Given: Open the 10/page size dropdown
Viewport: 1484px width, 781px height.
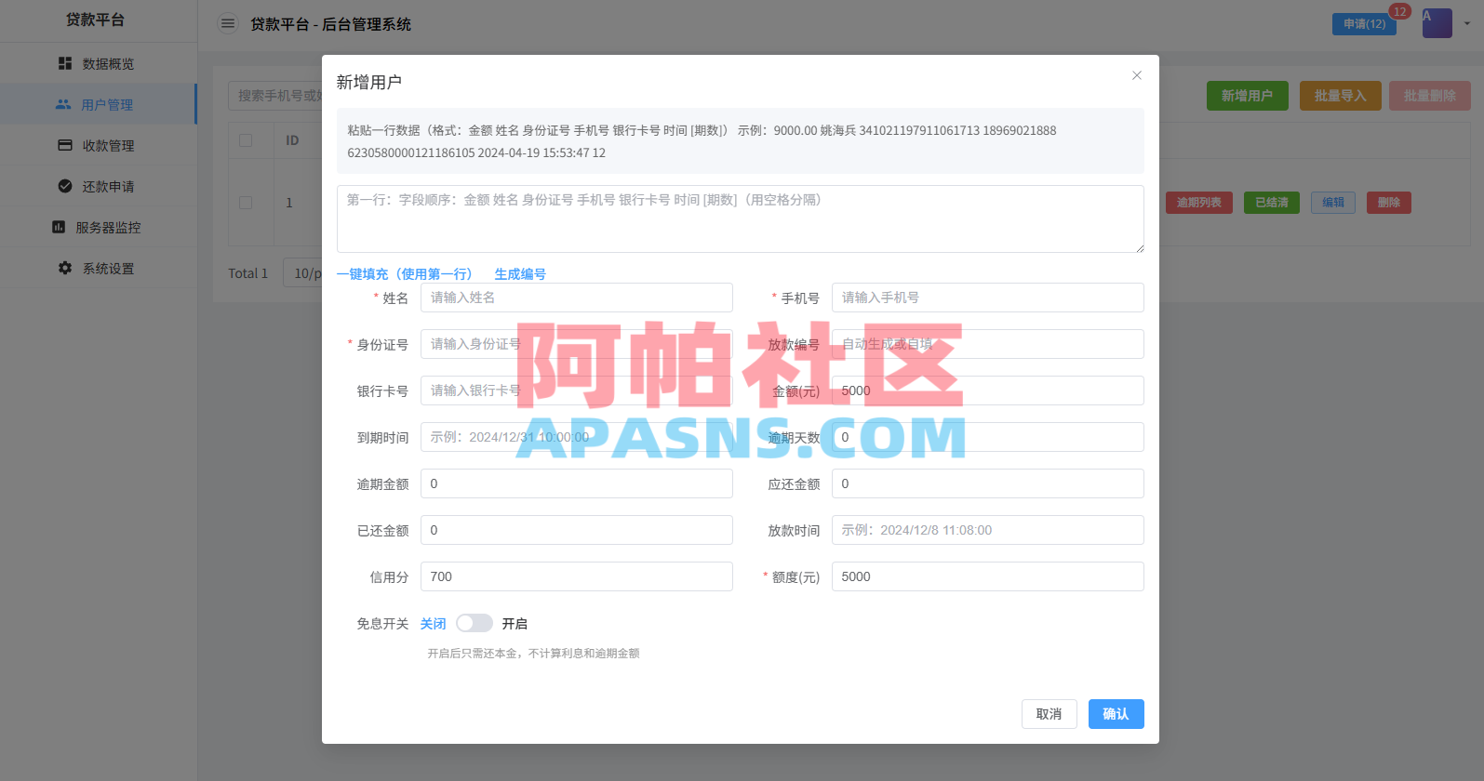Looking at the screenshot, I should [x=302, y=272].
